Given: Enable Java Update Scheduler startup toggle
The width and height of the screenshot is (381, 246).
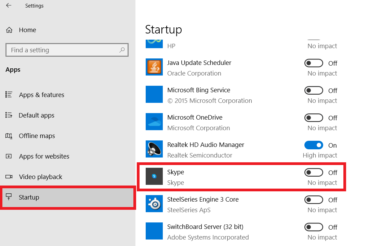Looking at the screenshot, I should pos(314,63).
